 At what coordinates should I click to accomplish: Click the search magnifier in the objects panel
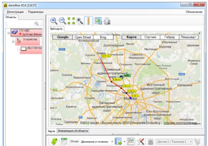36,23
